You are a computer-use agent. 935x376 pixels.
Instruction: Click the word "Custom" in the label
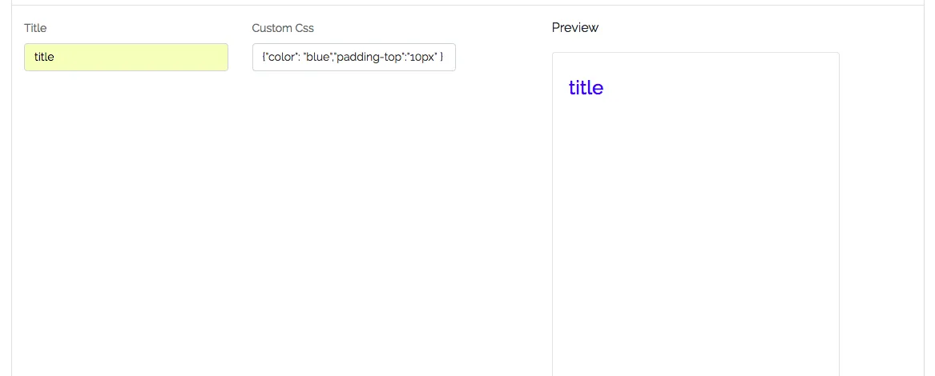tap(272, 28)
